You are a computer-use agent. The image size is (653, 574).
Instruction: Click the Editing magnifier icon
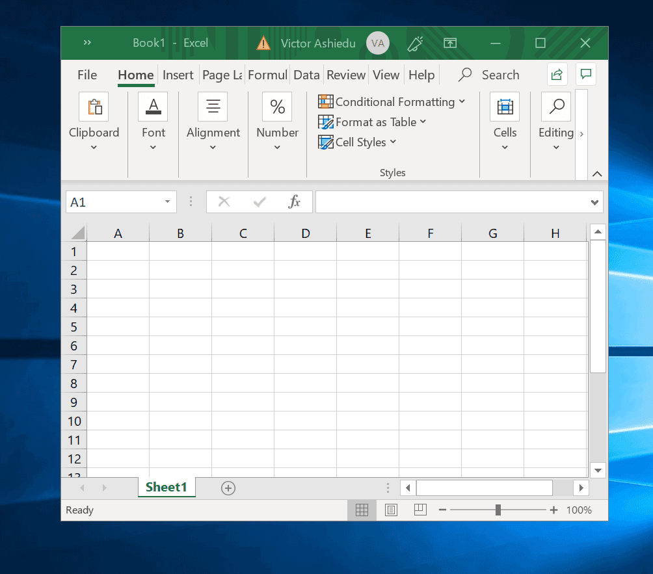(556, 106)
